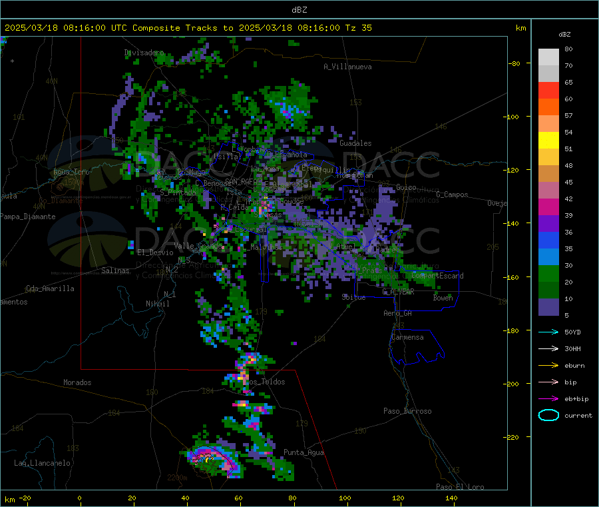Click the Morados place label
The height and width of the screenshot is (507, 599).
point(77,382)
